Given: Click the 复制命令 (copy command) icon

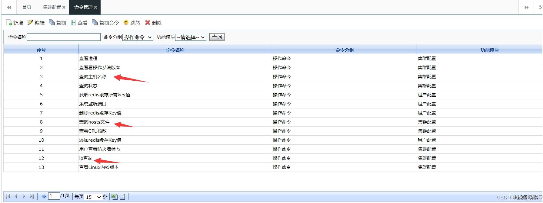Looking at the screenshot, I should coord(95,22).
